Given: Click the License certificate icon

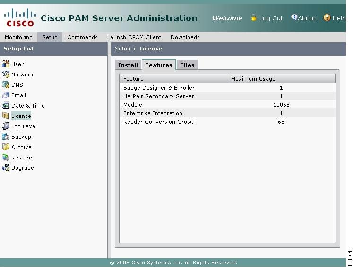Looking at the screenshot, I should (6, 116).
